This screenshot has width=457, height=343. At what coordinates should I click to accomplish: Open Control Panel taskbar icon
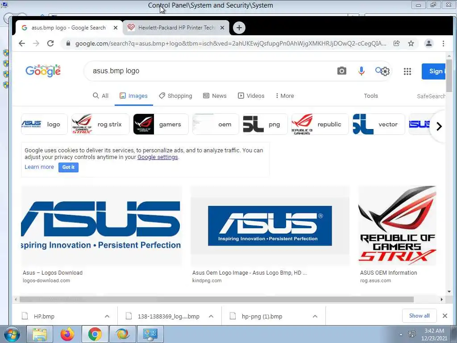click(x=150, y=334)
